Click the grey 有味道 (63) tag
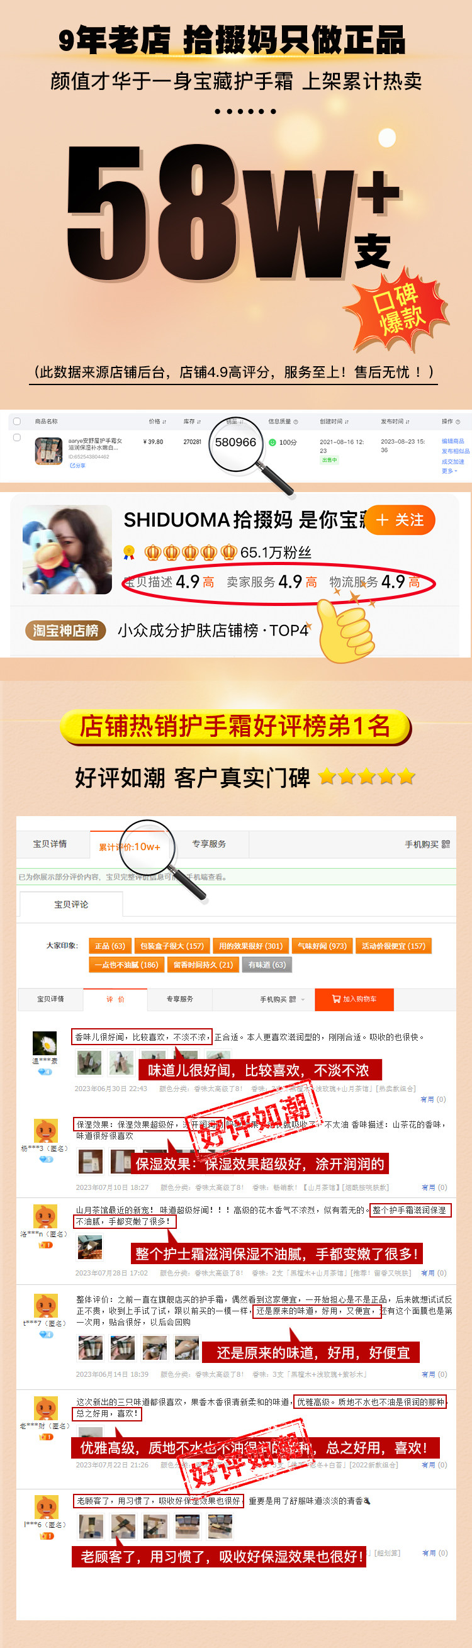This screenshot has width=472, height=1648. coord(267,965)
